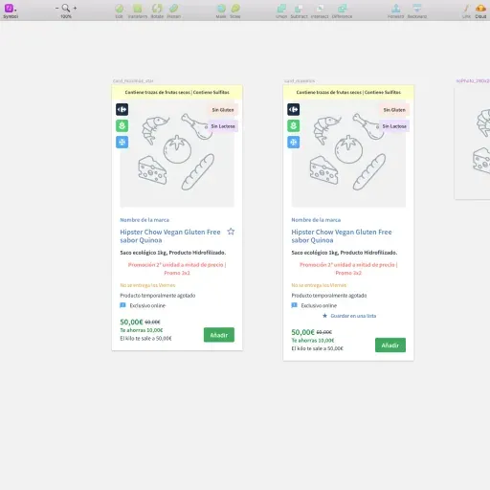490x490 pixels.
Task: Select "No se entrega los Viernes" on left card
Action: pyautogui.click(x=147, y=285)
